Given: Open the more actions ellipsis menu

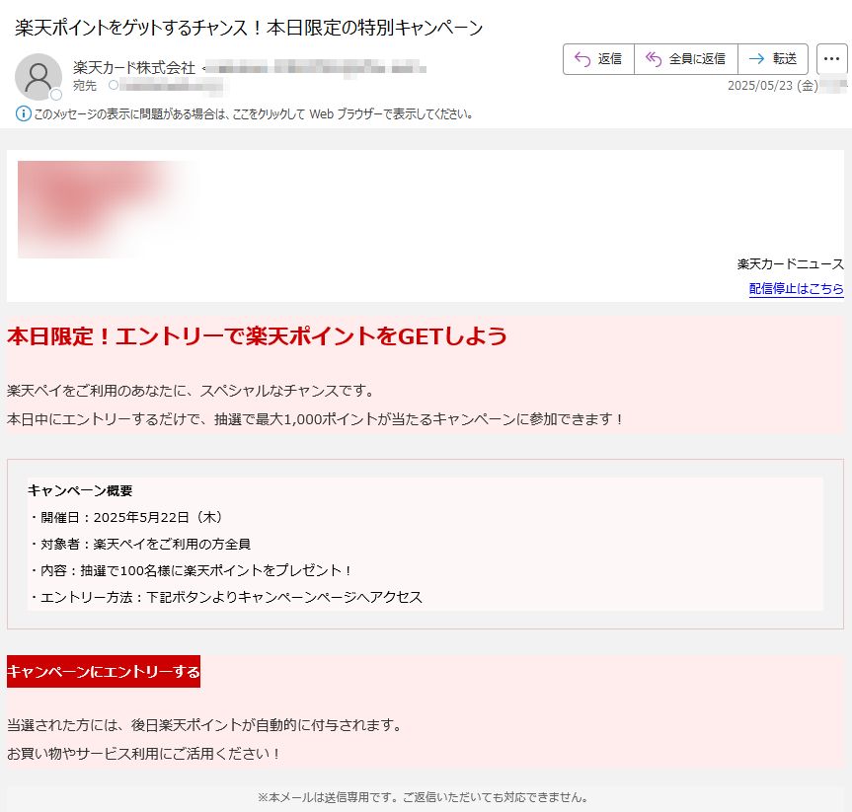Looking at the screenshot, I should (831, 58).
